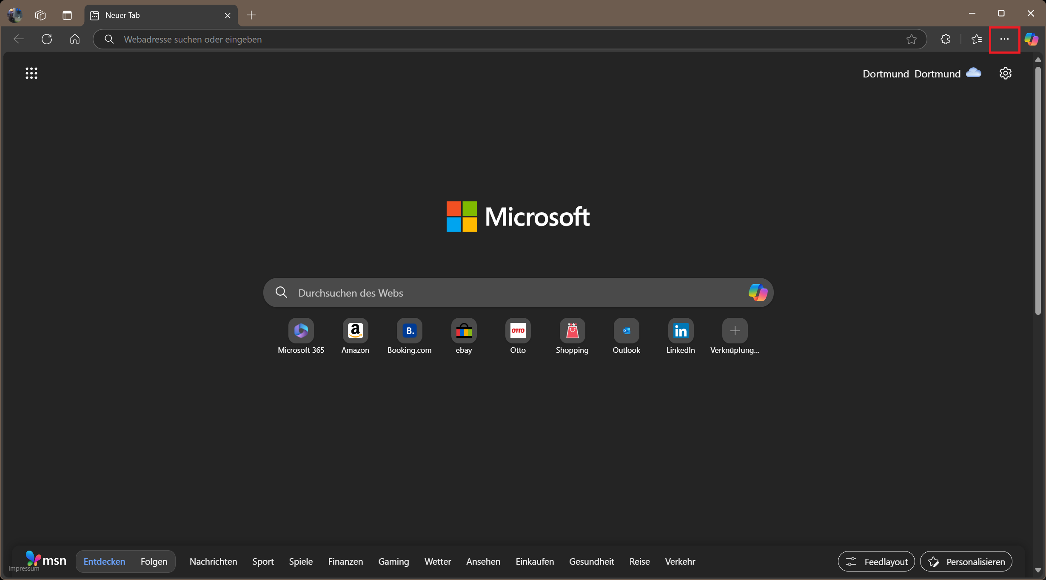Image resolution: width=1046 pixels, height=580 pixels.
Task: Click the magnifier icon in web search
Action: (x=281, y=293)
